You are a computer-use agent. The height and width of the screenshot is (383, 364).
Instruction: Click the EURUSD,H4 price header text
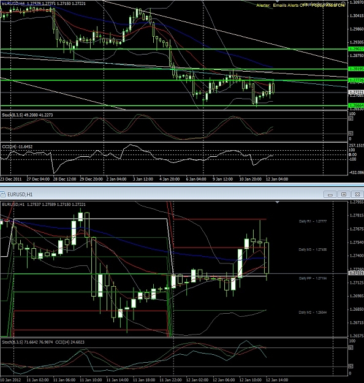tap(44, 4)
